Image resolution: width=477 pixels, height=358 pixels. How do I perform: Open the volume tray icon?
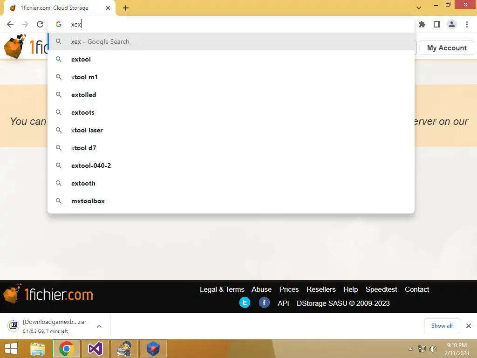(x=433, y=349)
